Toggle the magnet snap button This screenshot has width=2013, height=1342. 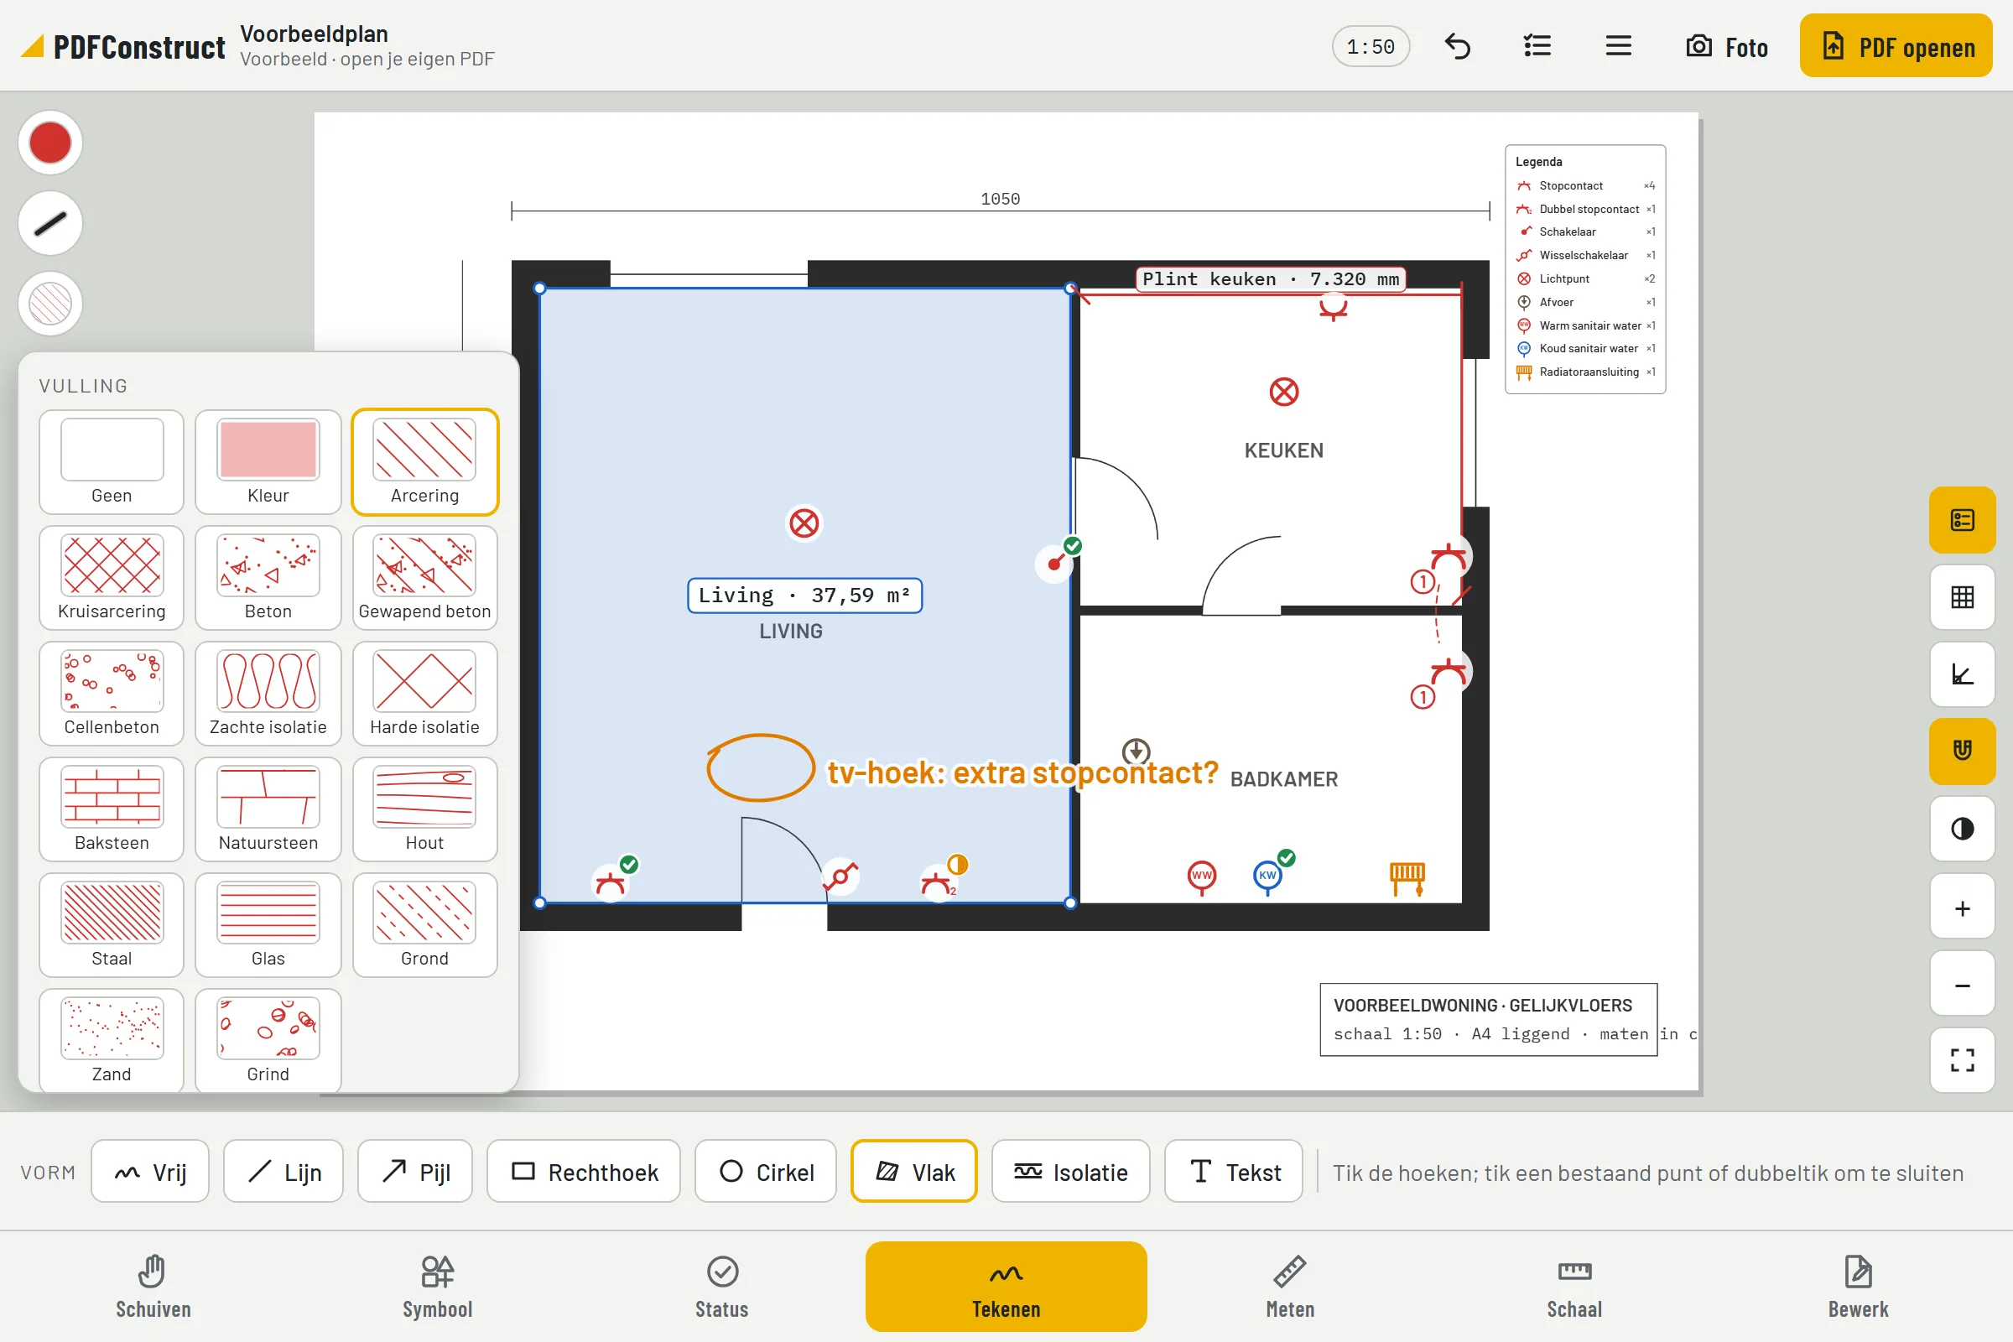point(1962,751)
